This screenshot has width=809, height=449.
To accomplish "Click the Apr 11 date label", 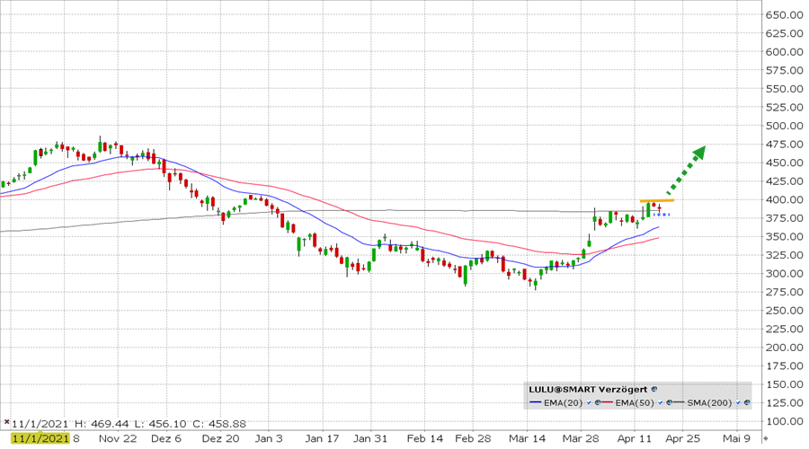I will click(x=634, y=438).
